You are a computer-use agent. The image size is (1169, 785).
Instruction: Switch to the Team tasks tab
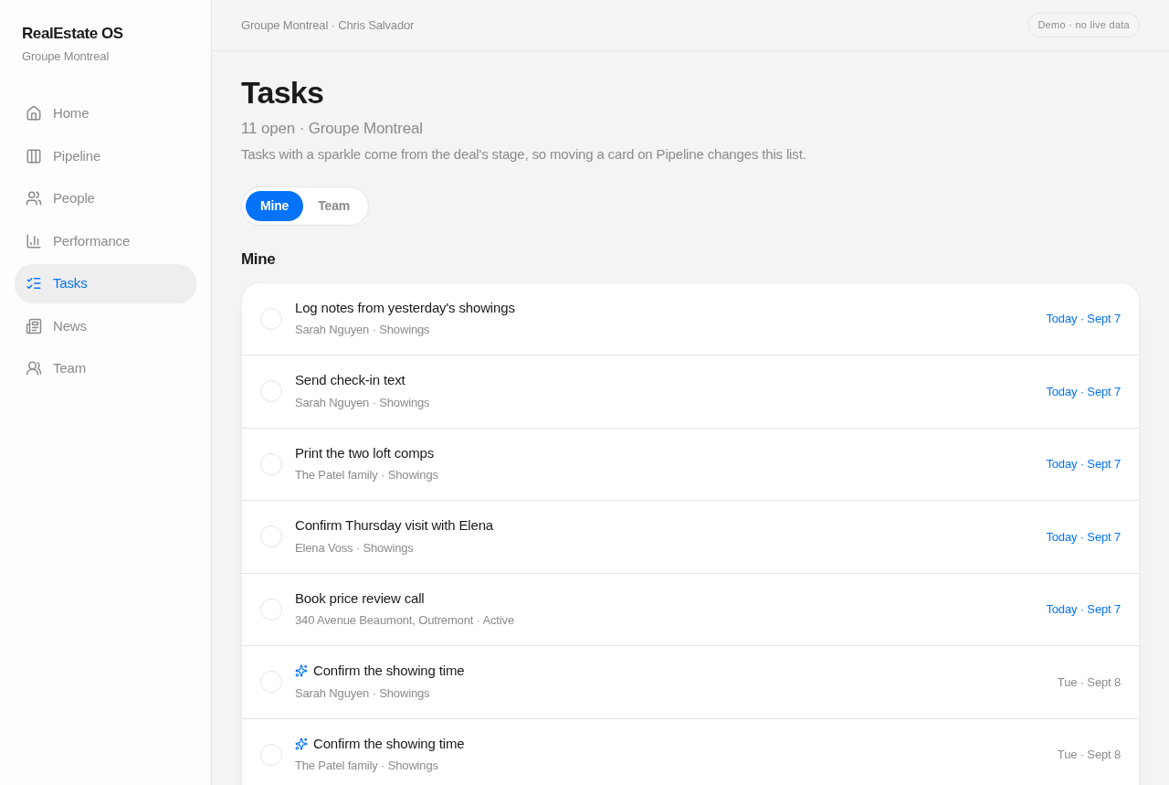click(333, 206)
